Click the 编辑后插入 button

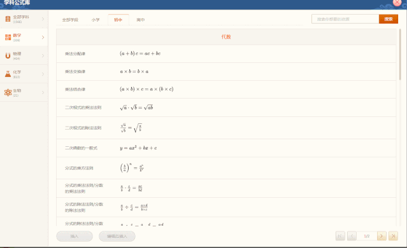click(x=117, y=236)
